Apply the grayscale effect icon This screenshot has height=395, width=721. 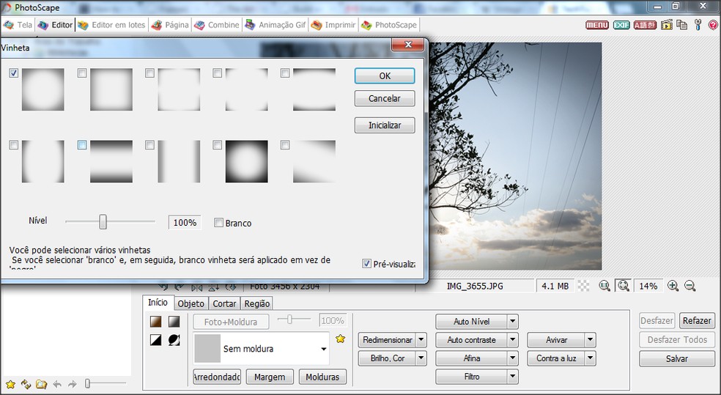click(174, 322)
